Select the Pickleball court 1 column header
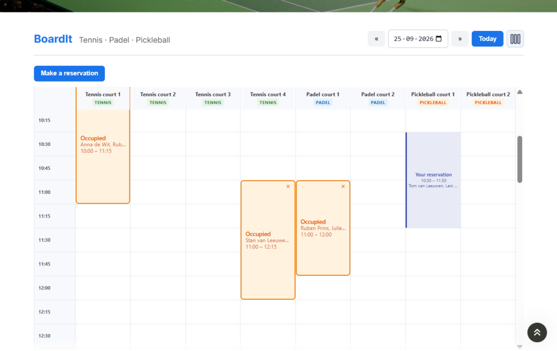Viewport: 557px width, 351px height. click(432, 98)
